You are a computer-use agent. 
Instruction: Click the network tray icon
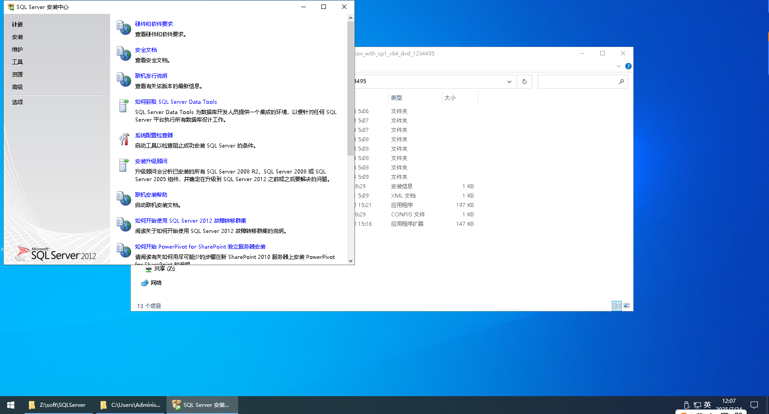[x=697, y=405]
